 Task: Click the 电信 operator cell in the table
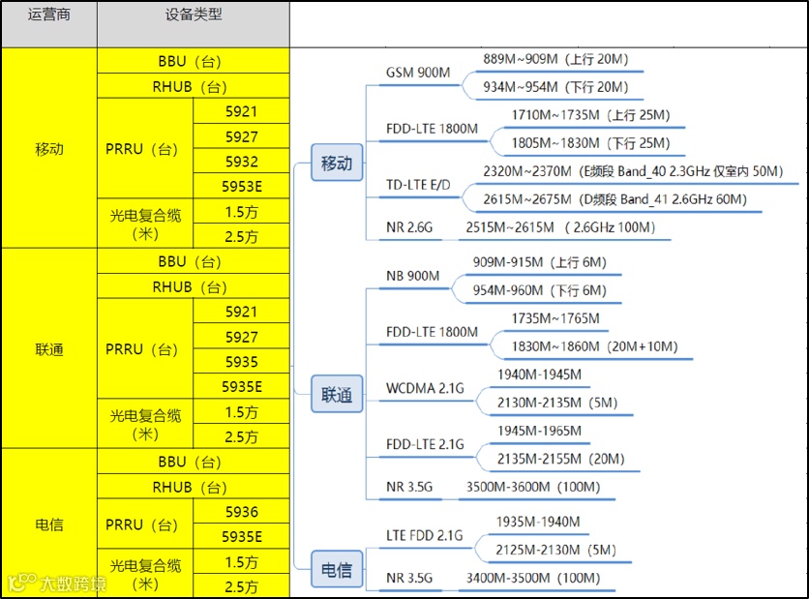(x=49, y=524)
